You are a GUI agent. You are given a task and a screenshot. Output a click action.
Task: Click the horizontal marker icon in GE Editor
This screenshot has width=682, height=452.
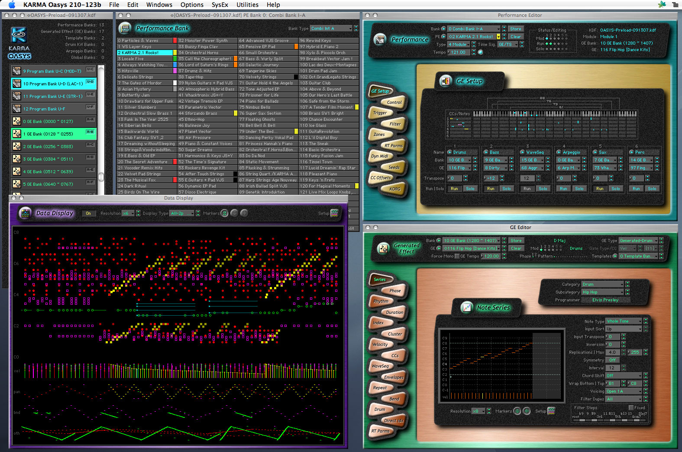point(517,411)
